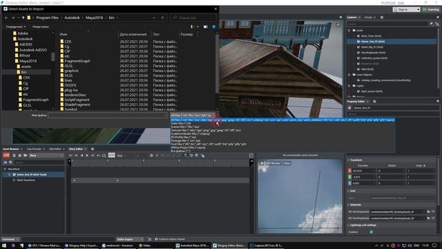Image resolution: width=442 pixels, height=249 pixels.
Task: Click the Full Render button
Action: (x=273, y=163)
